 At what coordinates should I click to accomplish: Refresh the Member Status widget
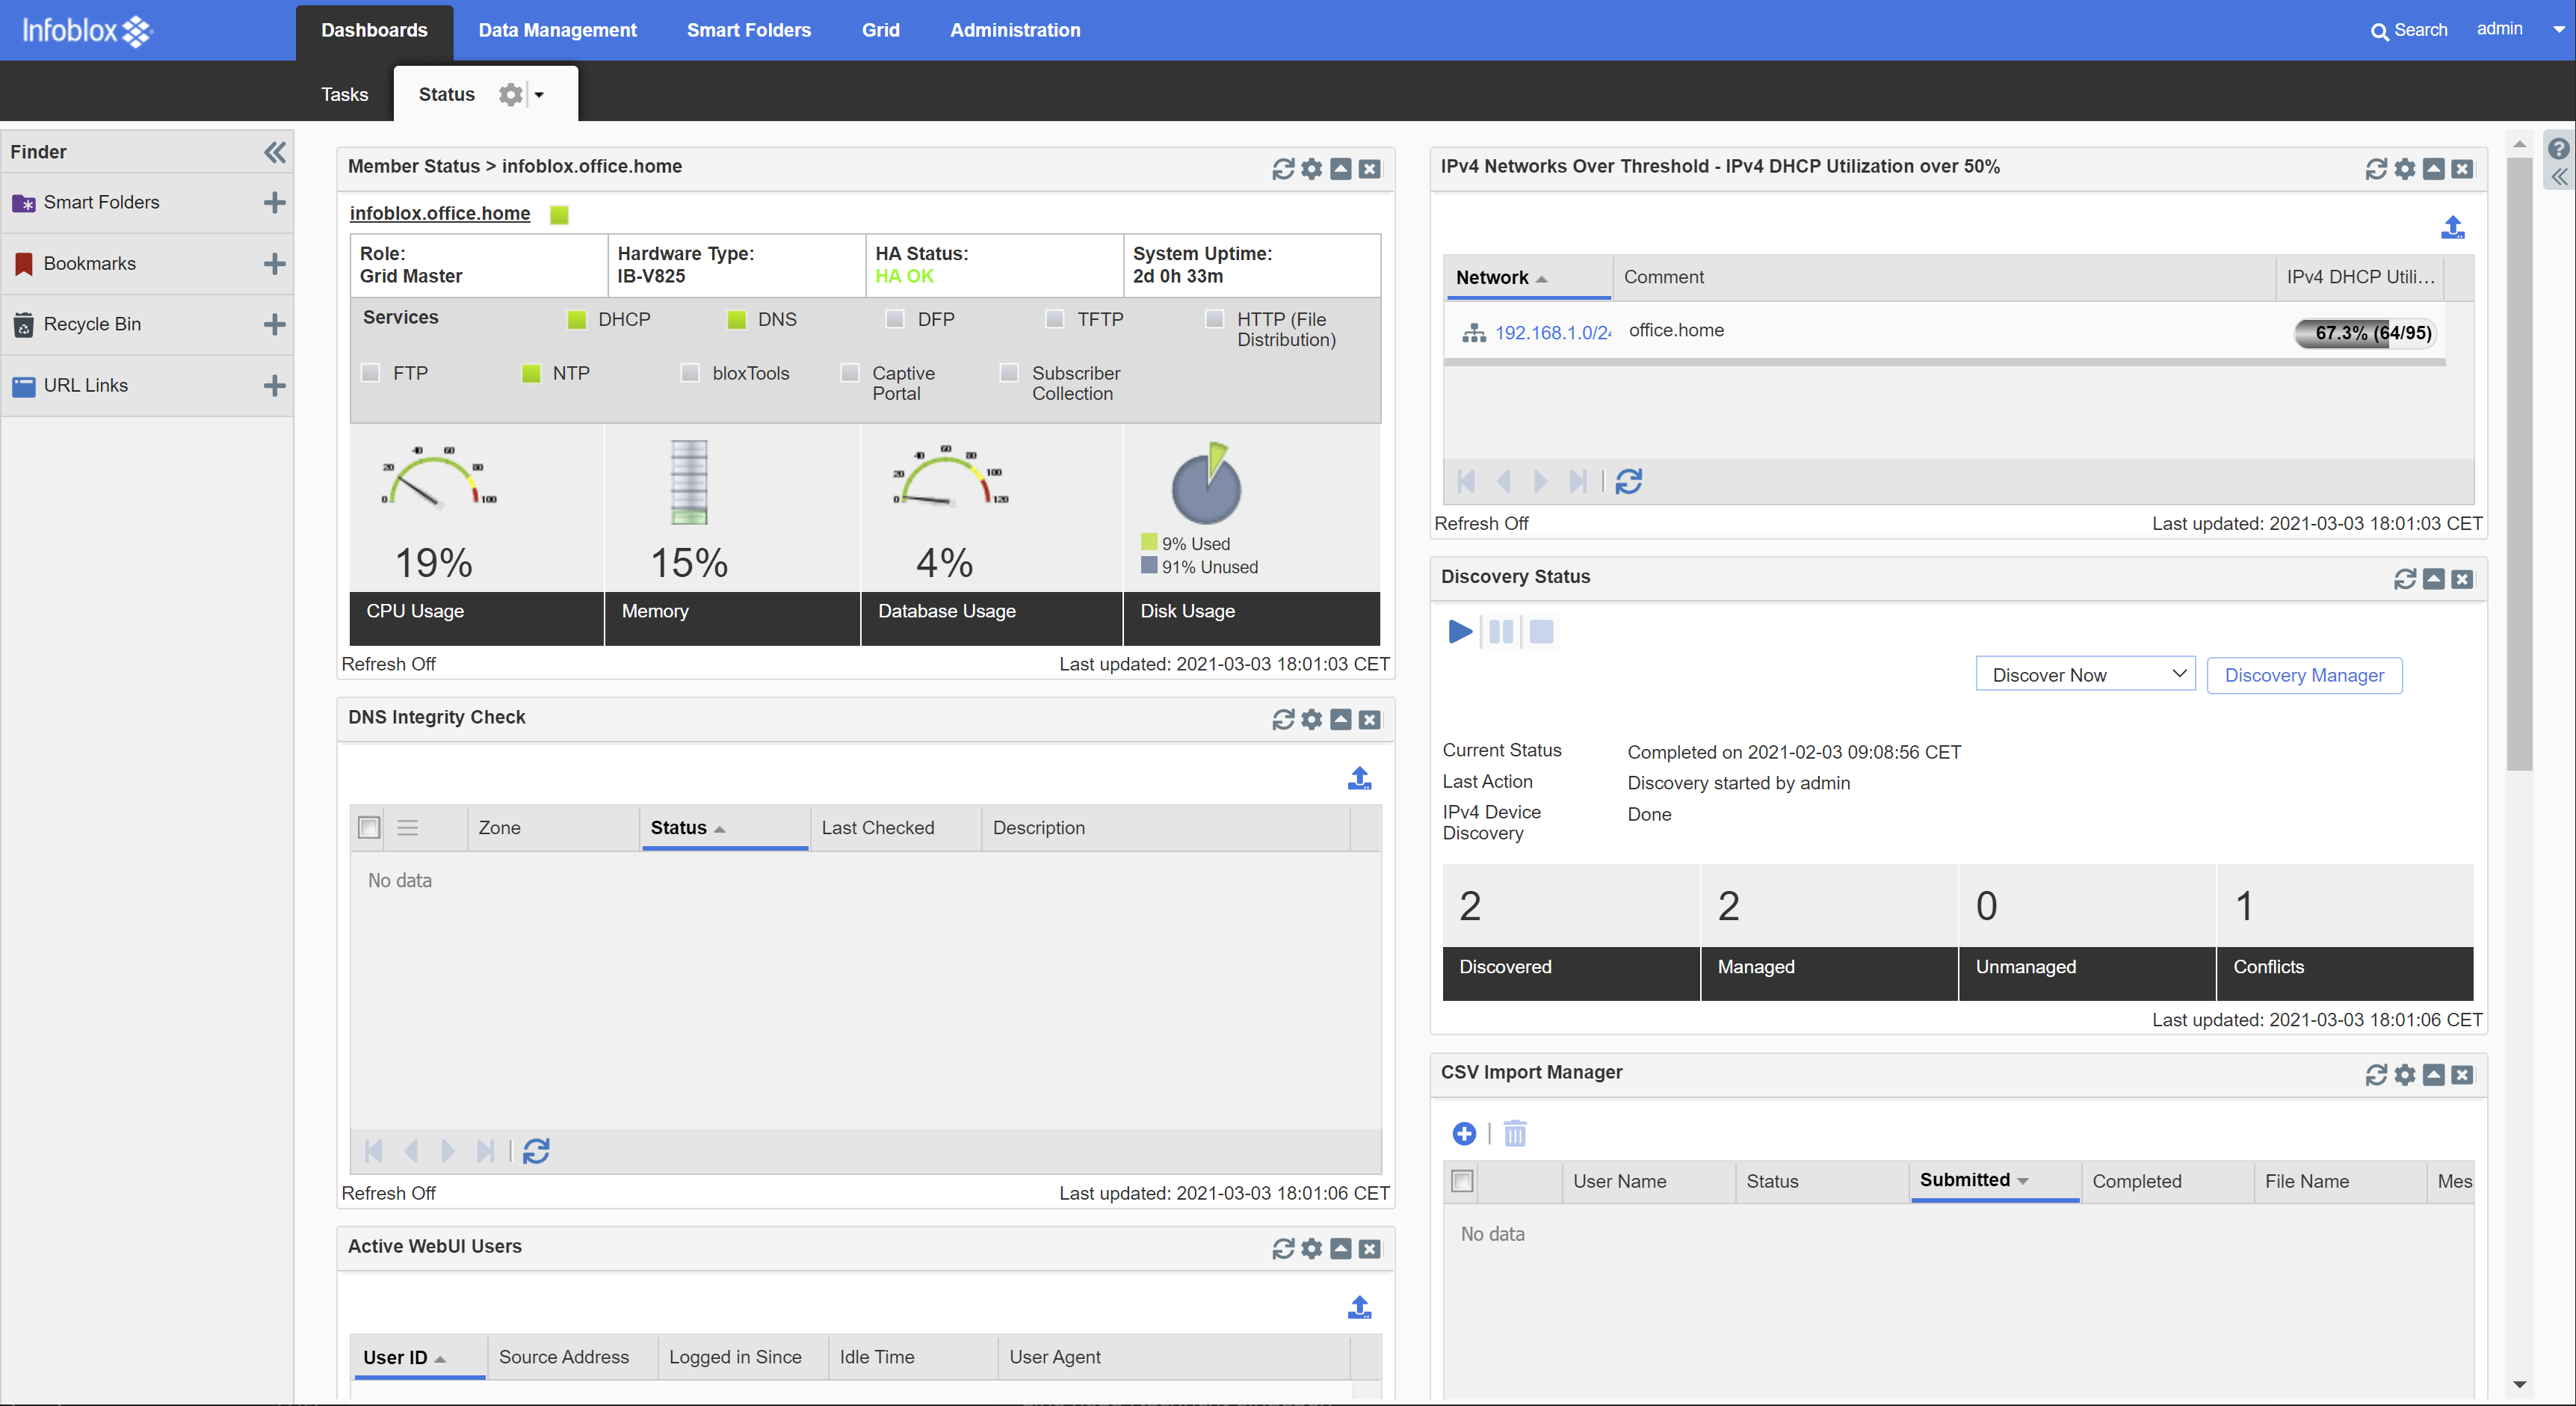click(1282, 169)
